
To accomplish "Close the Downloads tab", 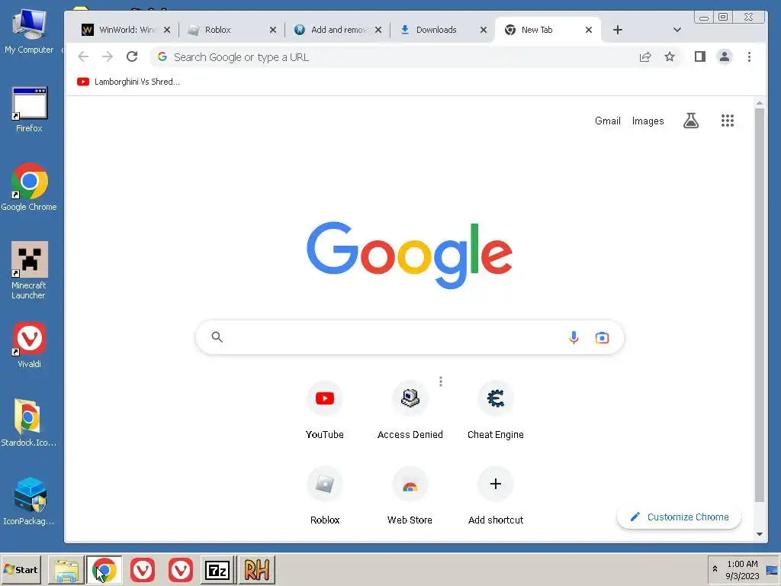I will (483, 30).
